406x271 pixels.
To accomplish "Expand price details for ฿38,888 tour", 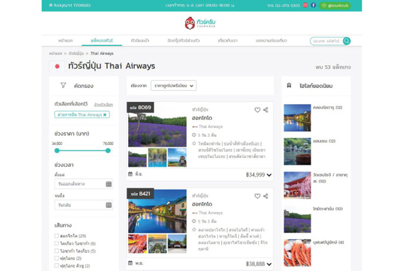I will pos(269,264).
